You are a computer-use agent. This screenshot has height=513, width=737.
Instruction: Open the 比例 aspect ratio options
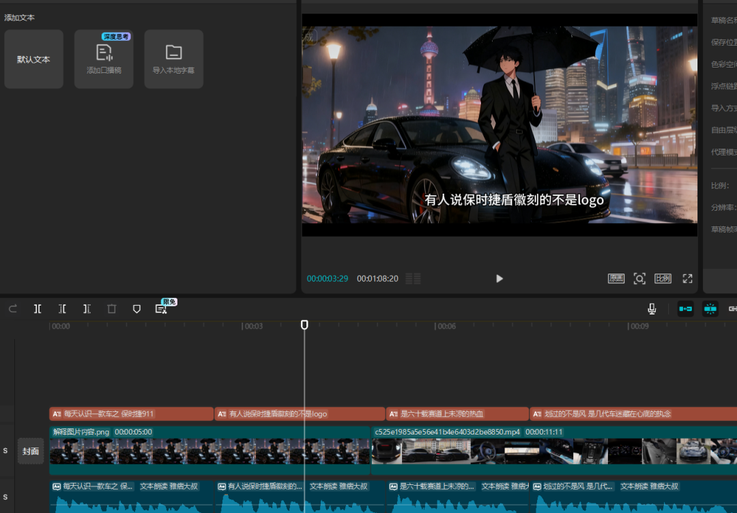663,278
